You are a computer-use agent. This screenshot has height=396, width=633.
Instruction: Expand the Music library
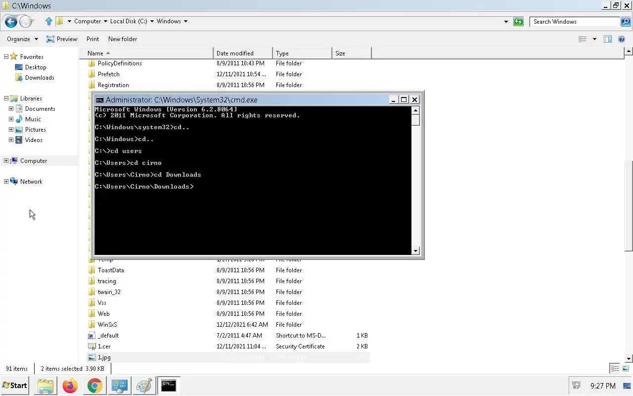click(11, 119)
